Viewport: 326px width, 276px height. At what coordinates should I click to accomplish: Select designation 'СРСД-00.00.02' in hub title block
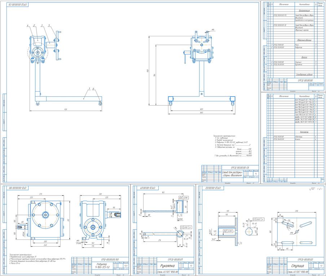tap(305, 259)
